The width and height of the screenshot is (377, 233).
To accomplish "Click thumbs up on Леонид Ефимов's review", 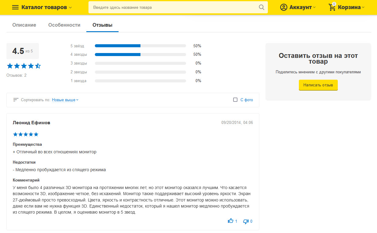I will click(231, 221).
